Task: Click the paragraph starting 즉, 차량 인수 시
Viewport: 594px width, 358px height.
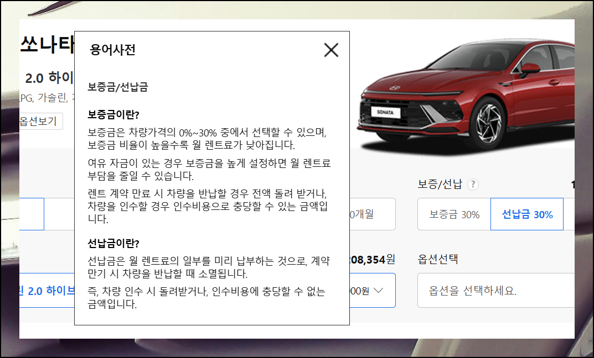Action: click(x=206, y=298)
